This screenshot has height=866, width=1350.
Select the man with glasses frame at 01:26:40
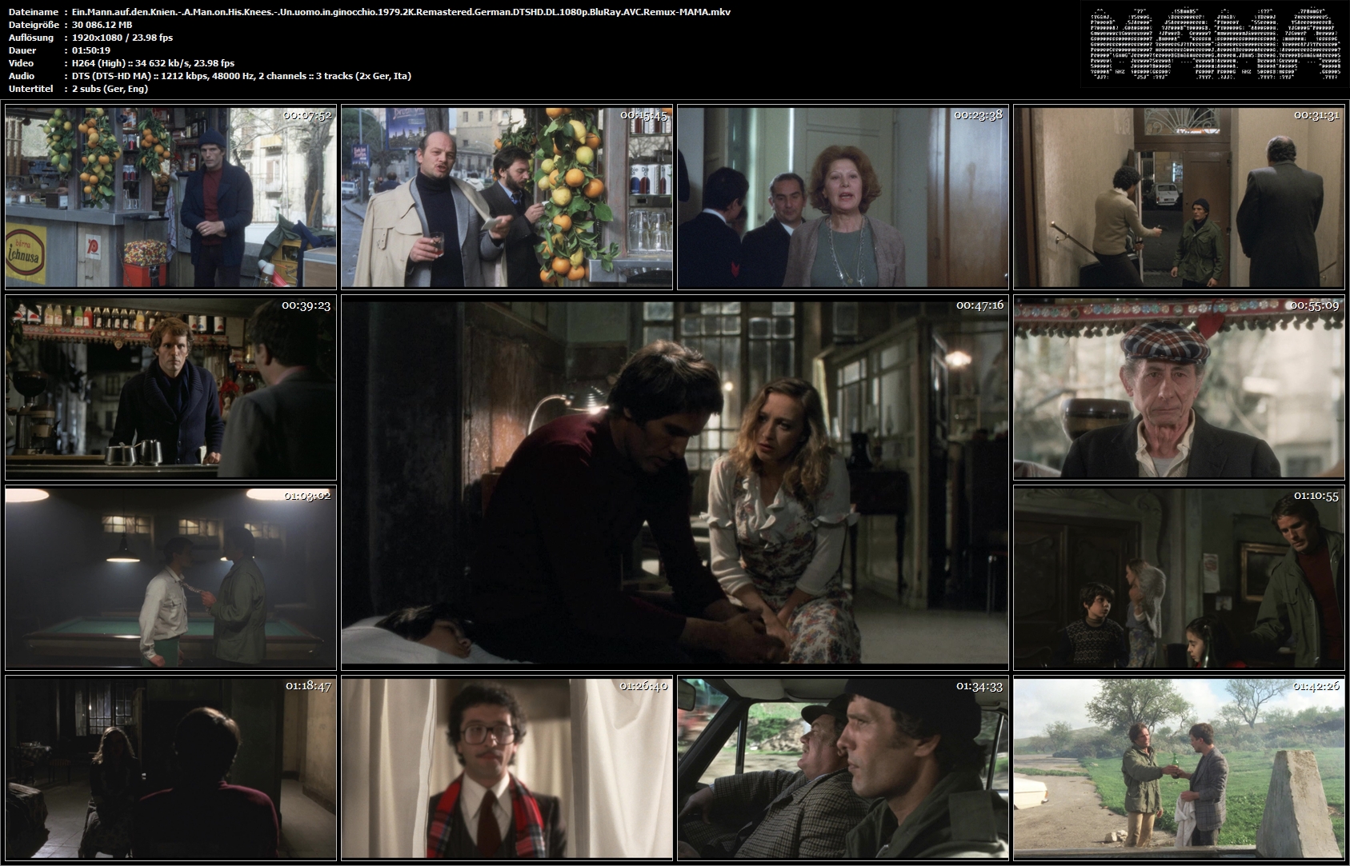pyautogui.click(x=507, y=768)
